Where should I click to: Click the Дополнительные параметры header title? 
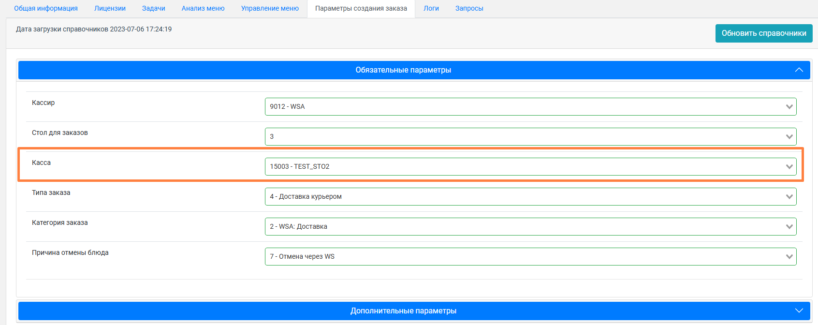click(403, 311)
